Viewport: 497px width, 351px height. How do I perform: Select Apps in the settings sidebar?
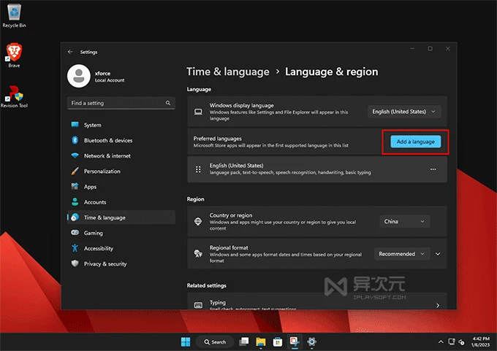(90, 187)
